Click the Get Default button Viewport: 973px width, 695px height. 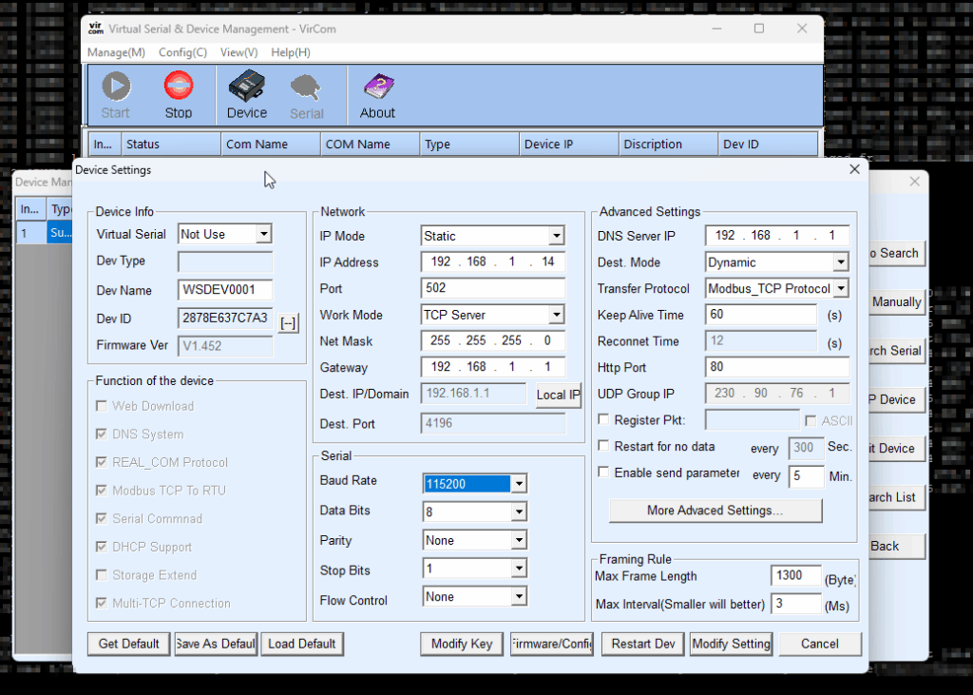click(x=129, y=644)
